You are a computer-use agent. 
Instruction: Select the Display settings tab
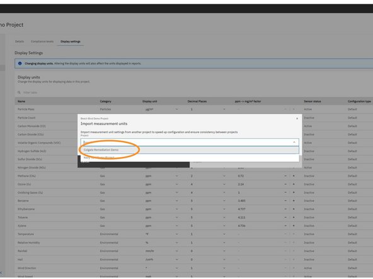coord(71,41)
